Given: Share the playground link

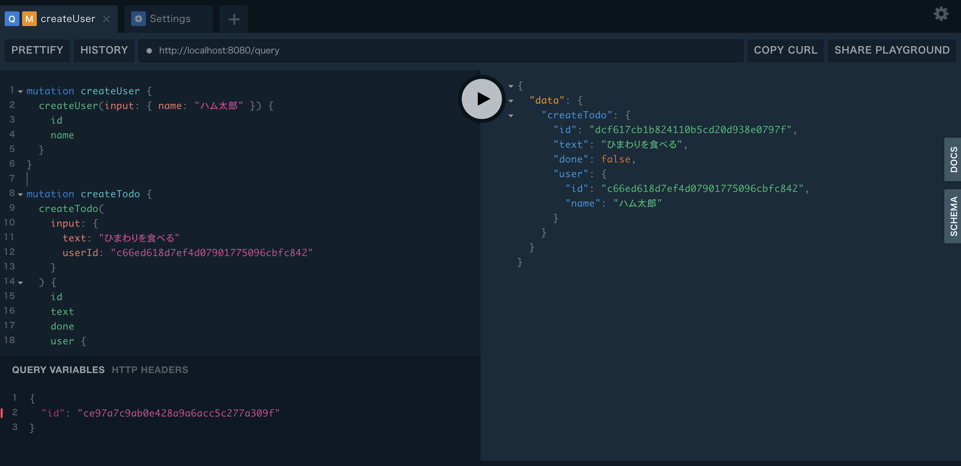Looking at the screenshot, I should point(894,50).
